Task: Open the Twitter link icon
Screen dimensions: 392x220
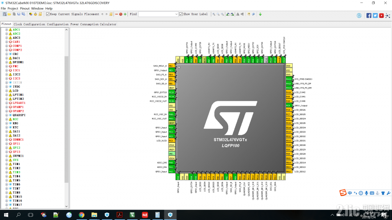Action: click(x=375, y=16)
